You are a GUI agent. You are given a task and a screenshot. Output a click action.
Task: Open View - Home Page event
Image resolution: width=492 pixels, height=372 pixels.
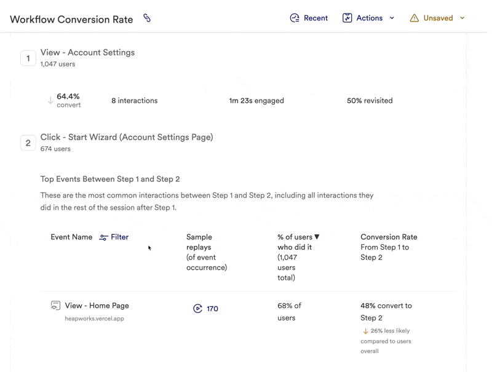pyautogui.click(x=97, y=306)
